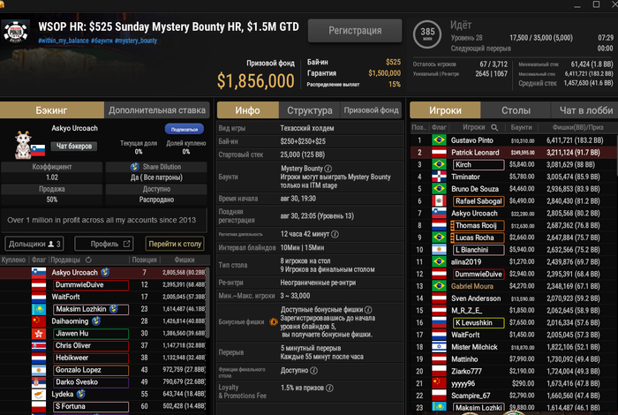The height and width of the screenshot is (415, 618).
Task: Select yyyyy96 player row
Action: 512,383
